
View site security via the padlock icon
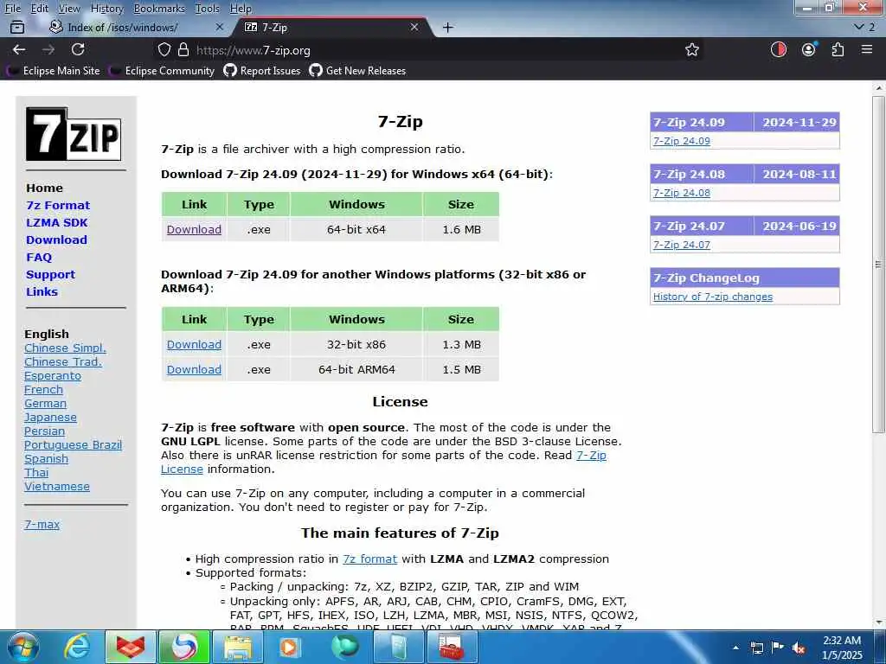(183, 49)
